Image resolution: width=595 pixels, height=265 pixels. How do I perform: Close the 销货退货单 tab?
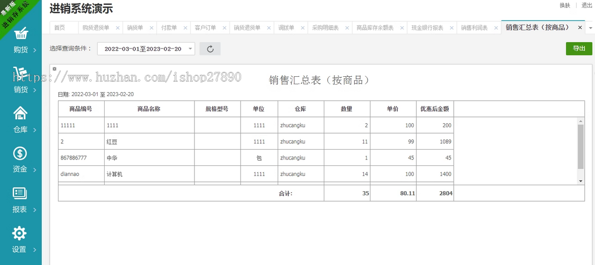coord(268,28)
